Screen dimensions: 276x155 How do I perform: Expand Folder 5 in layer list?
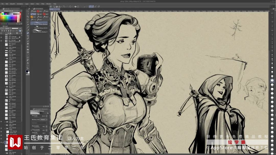5,87
